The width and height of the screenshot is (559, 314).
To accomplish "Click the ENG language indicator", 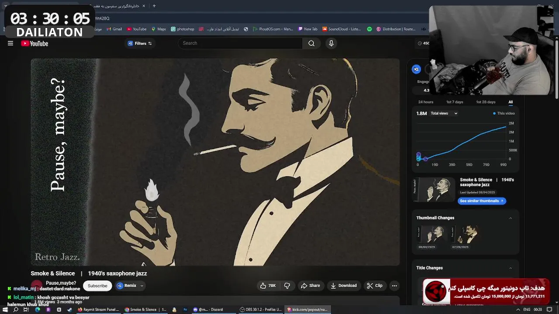I will [x=527, y=310].
